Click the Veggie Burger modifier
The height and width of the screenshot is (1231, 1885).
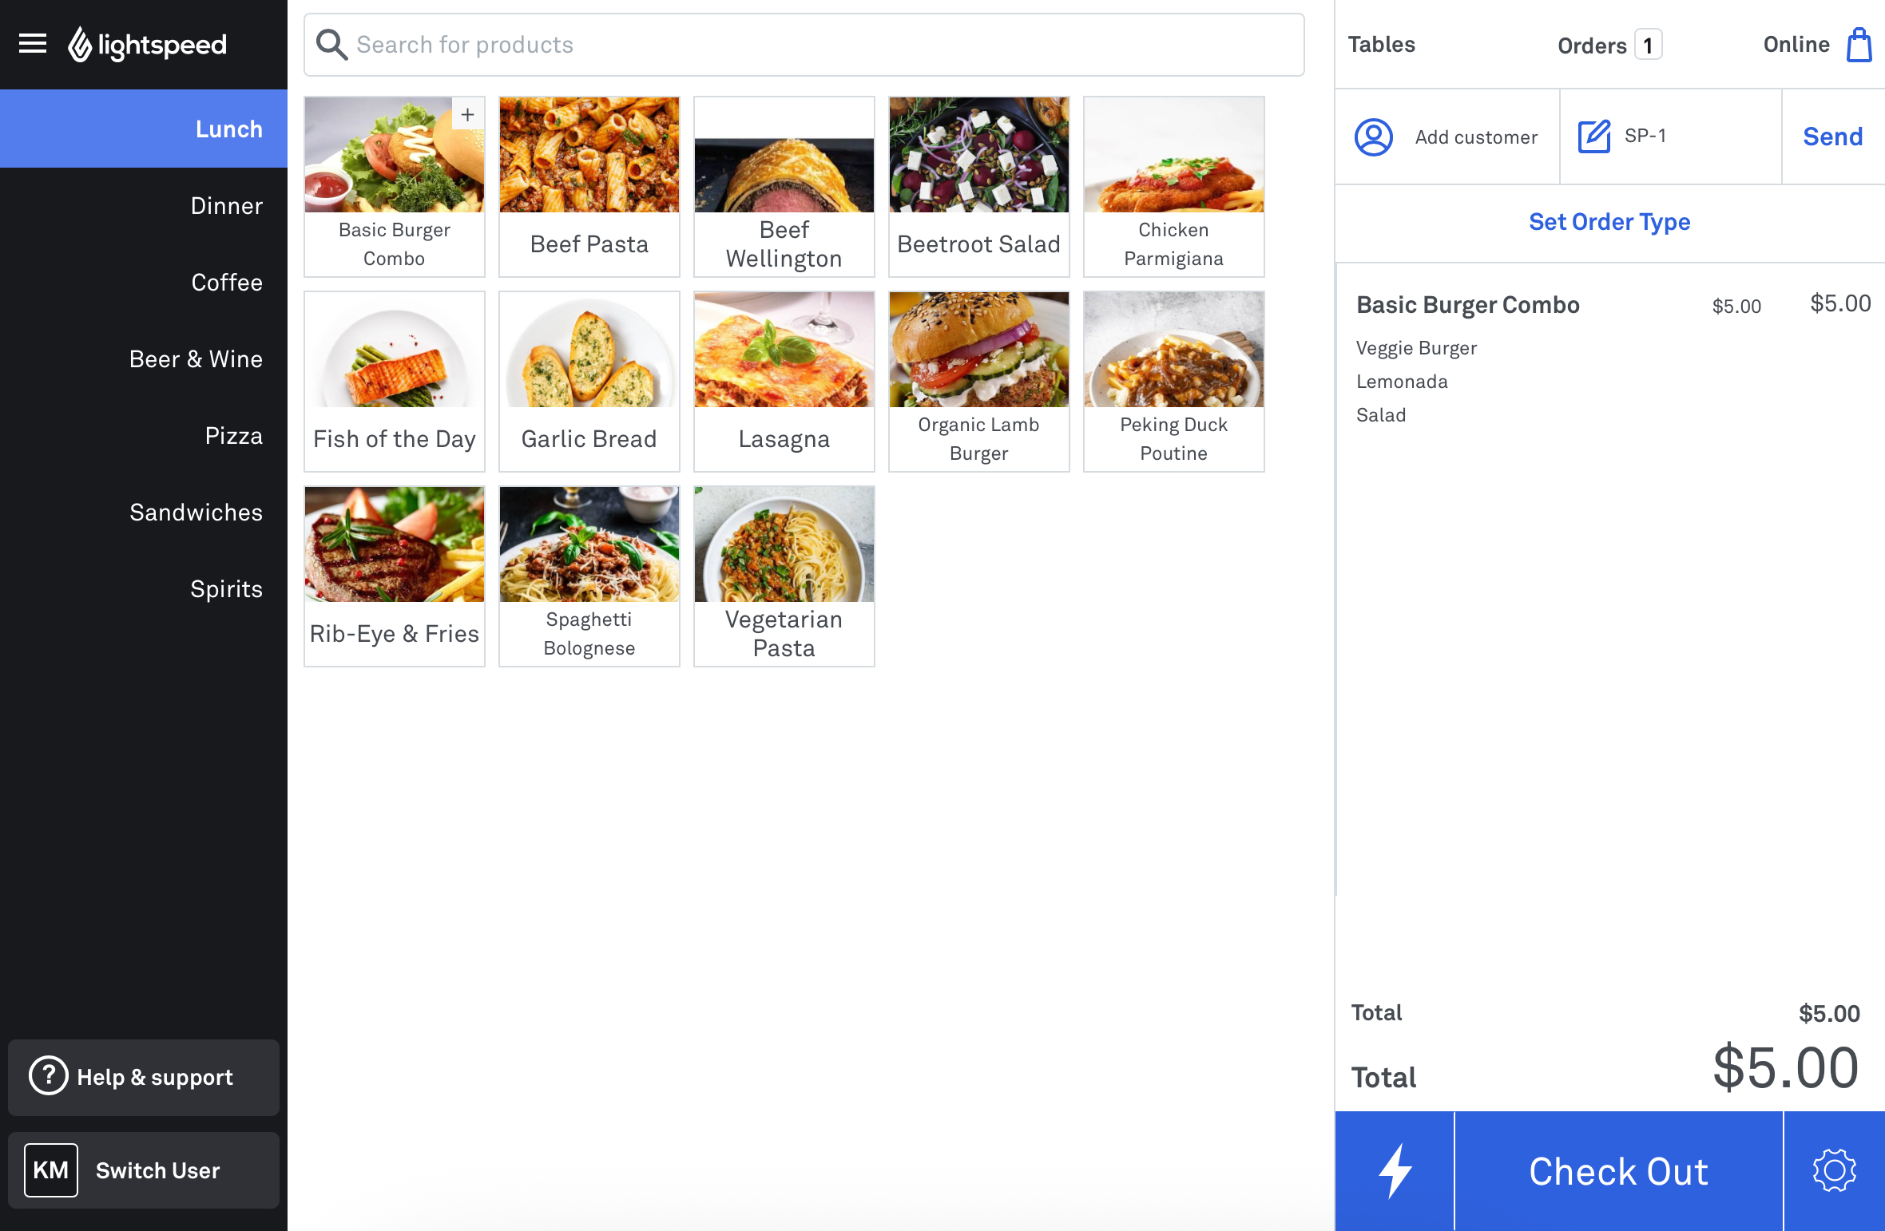tap(1416, 348)
